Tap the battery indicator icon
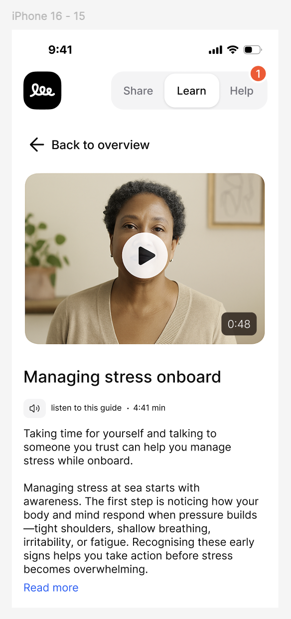Viewport: 291px width, 619px height. (253, 50)
